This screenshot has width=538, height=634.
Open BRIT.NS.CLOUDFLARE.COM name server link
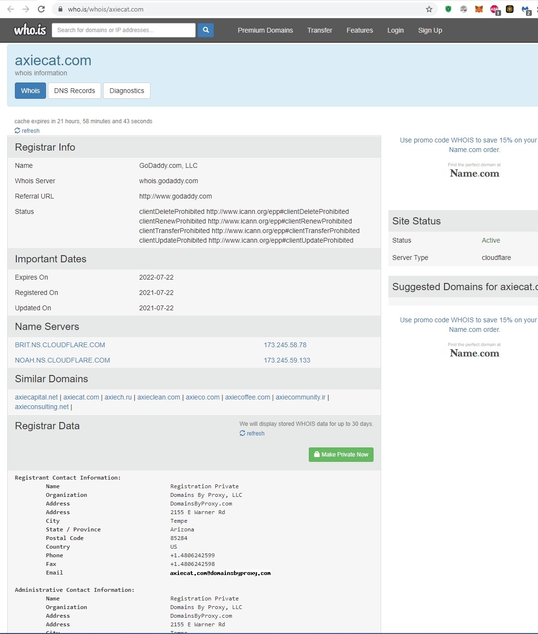60,345
